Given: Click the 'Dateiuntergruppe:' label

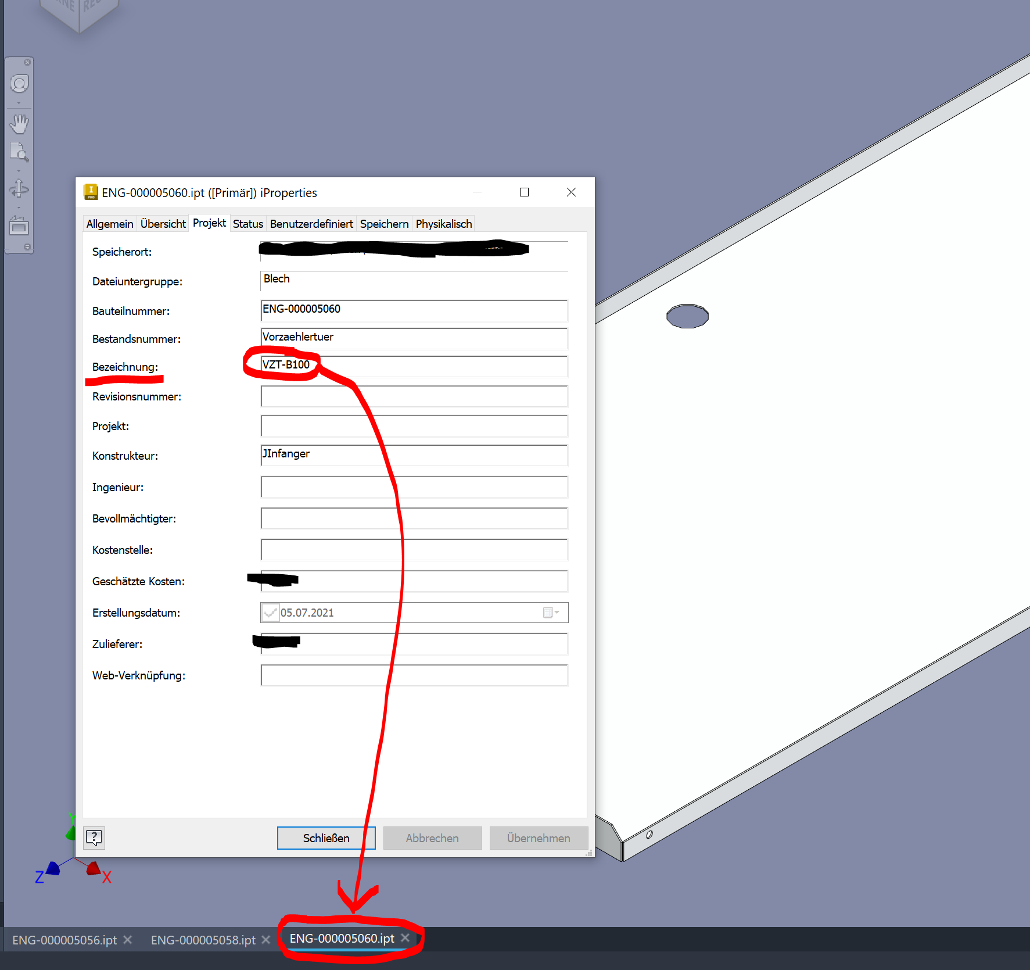Looking at the screenshot, I should [137, 281].
